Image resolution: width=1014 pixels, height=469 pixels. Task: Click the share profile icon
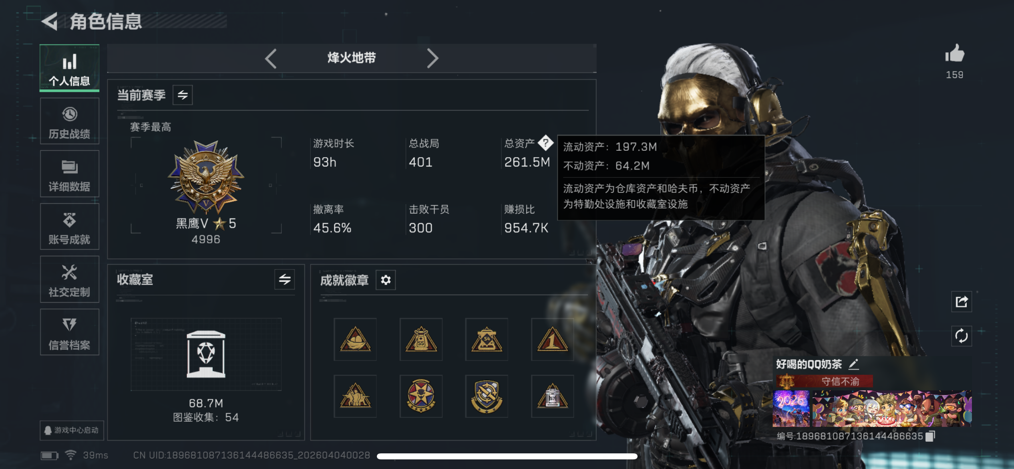click(x=962, y=302)
